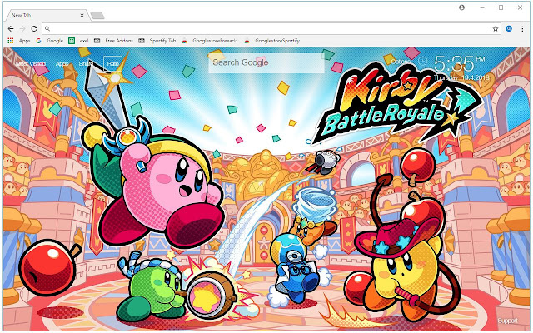Open Chrome's three-dot menu
Image resolution: width=533 pixels, height=333 pixels.
522,29
